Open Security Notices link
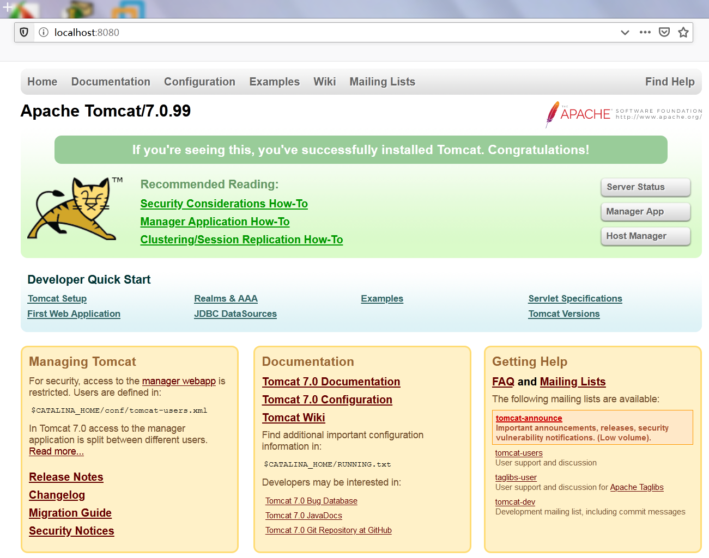 click(71, 531)
